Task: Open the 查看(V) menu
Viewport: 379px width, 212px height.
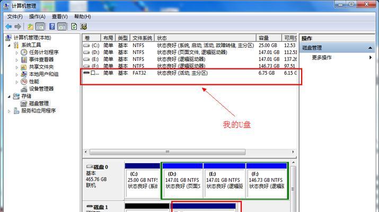Action: (60, 16)
